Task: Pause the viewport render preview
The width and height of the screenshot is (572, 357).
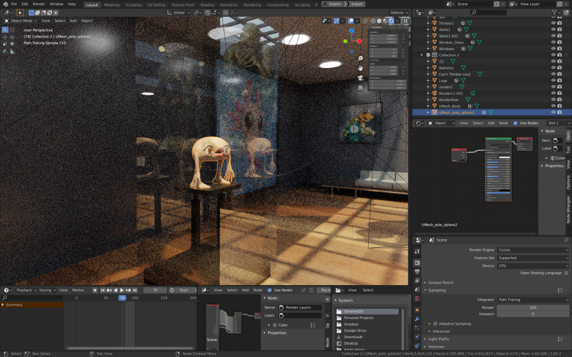Action: click(406, 21)
